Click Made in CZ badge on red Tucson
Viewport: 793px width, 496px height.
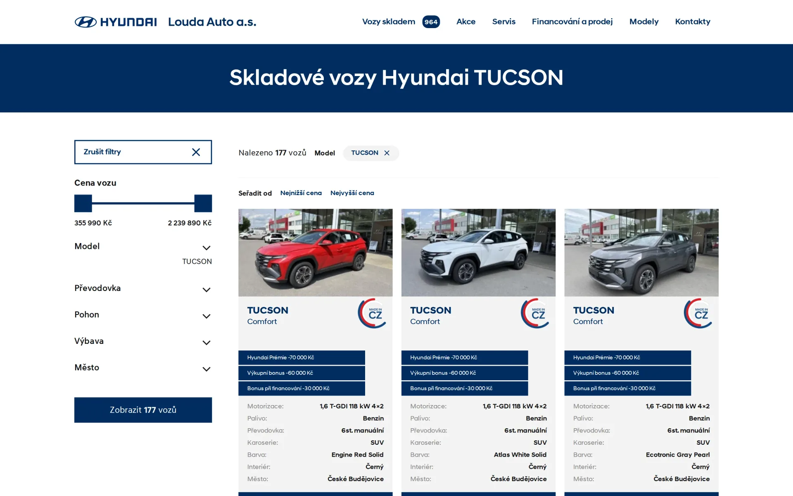(372, 314)
